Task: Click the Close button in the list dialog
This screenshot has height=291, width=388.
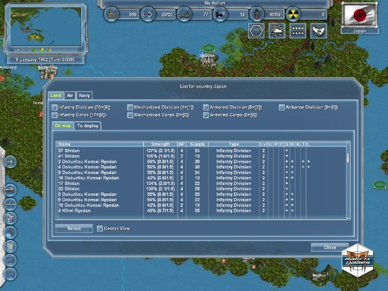Action: click(x=330, y=247)
